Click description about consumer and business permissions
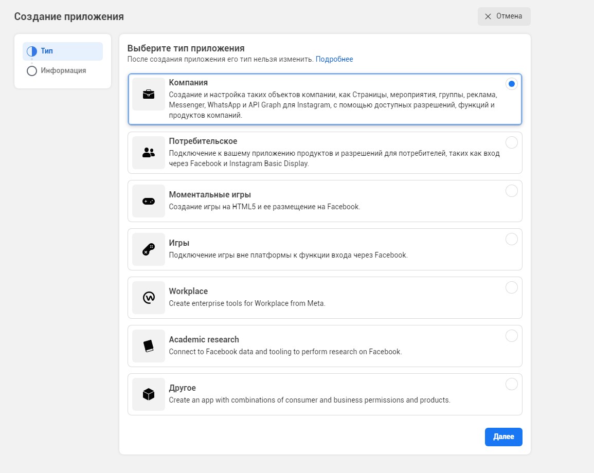Viewport: 594px width, 473px height. click(310, 400)
